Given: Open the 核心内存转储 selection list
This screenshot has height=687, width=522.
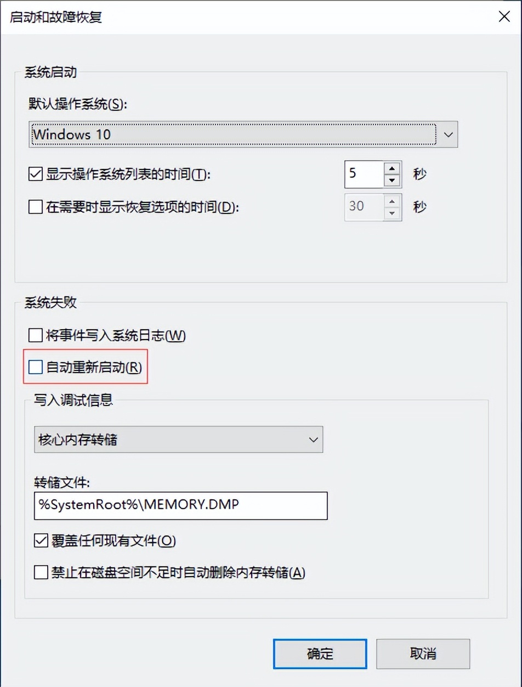Looking at the screenshot, I should click(x=313, y=440).
